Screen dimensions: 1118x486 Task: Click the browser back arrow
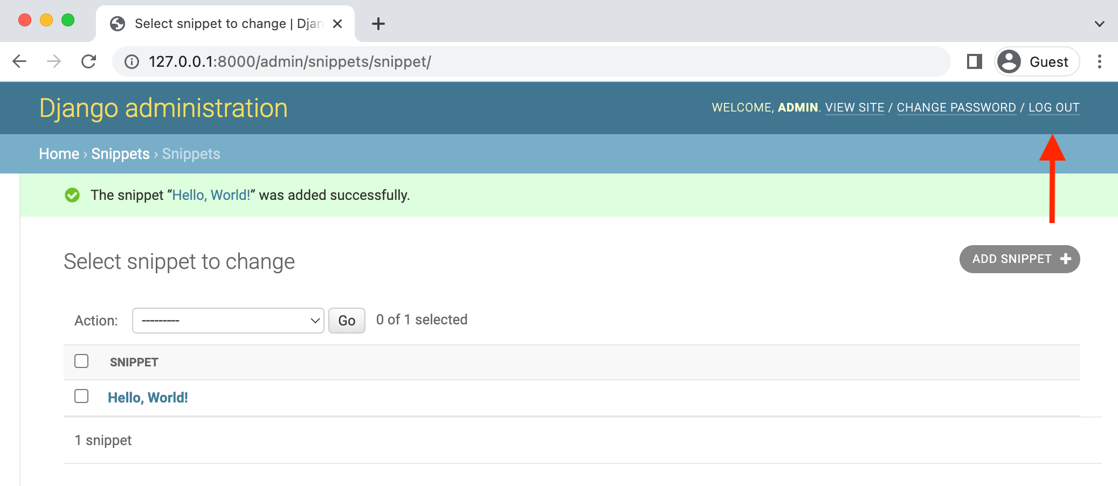(19, 61)
